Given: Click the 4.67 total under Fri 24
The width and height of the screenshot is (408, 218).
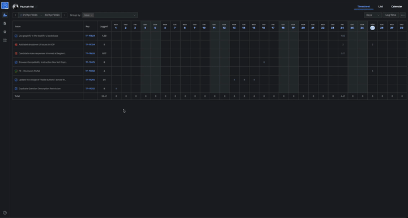Looking at the screenshot, I should [x=343, y=96].
